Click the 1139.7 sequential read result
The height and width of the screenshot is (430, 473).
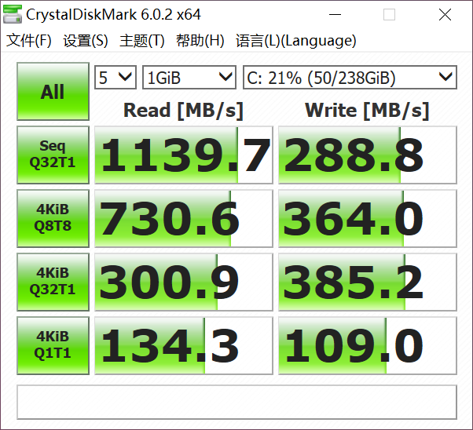pos(183,155)
